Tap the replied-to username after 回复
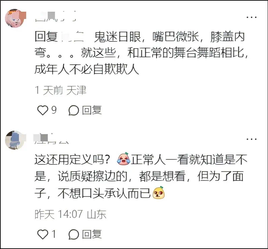This screenshot has width=268, height=249. coord(73,37)
